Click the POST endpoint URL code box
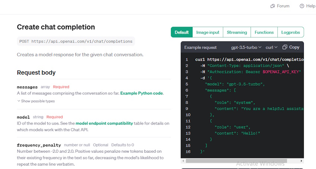 click(x=76, y=41)
